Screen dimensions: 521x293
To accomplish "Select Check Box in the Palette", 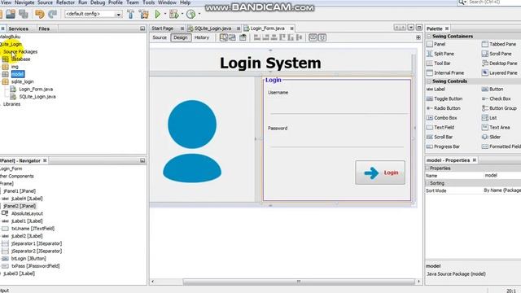I will [x=496, y=98].
